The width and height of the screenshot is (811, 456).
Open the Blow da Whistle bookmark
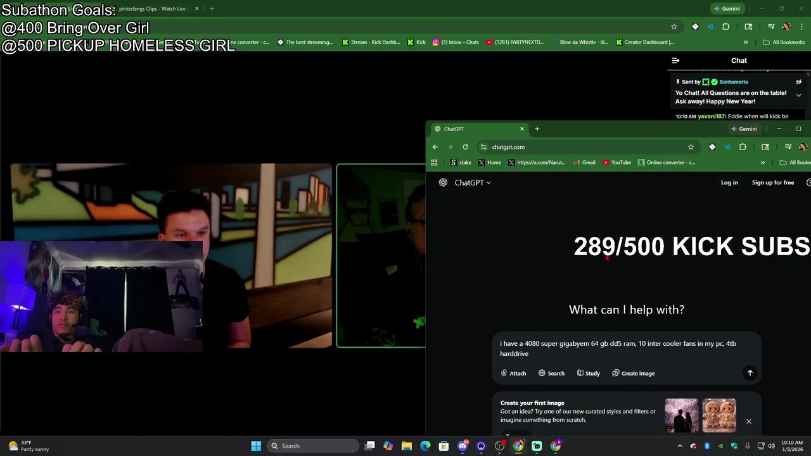coord(579,42)
